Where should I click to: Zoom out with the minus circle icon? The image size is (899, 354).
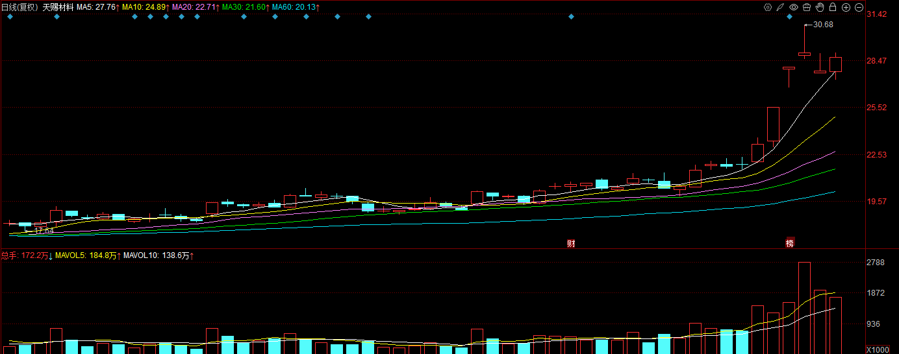[x=859, y=7]
